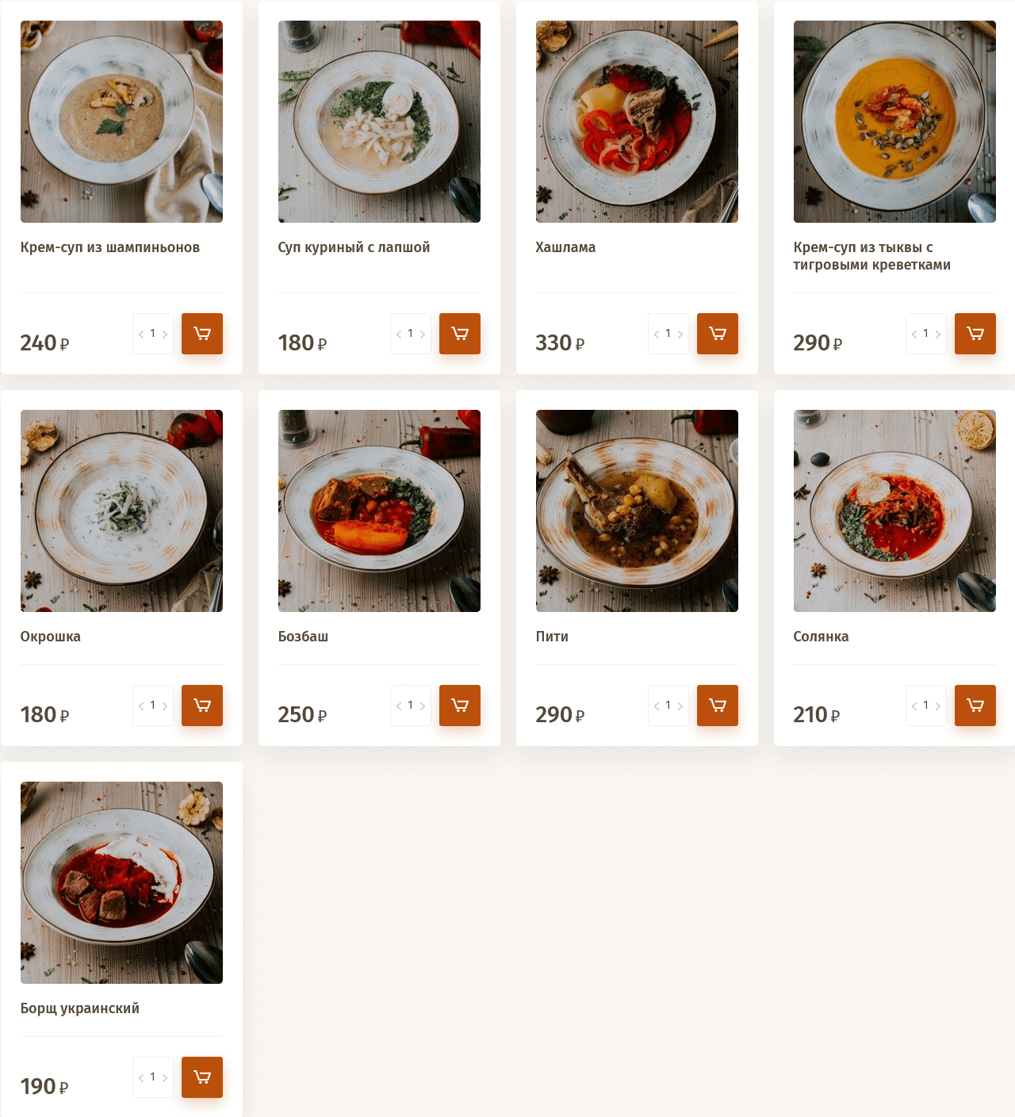Add Окрошка to the cart
Screen dimensions: 1015x1117
tap(202, 706)
